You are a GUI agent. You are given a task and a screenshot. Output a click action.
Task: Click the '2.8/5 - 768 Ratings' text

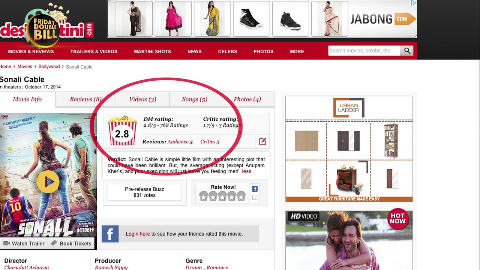pos(165,125)
